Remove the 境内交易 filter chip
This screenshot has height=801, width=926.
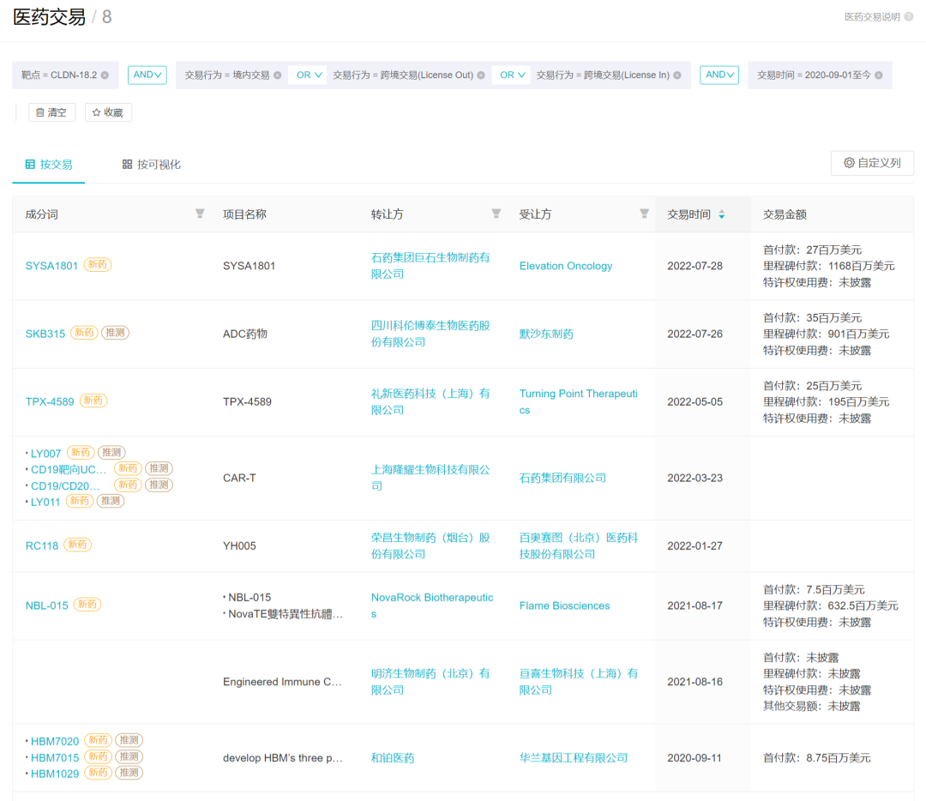click(x=277, y=75)
